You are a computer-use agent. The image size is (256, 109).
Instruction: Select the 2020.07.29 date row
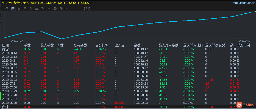[x=128, y=91]
